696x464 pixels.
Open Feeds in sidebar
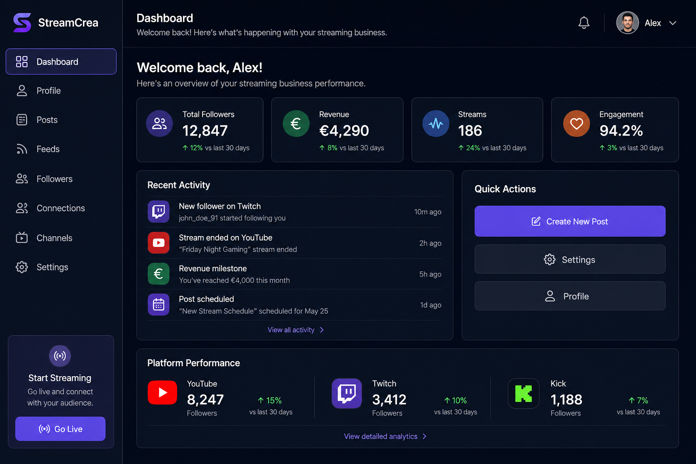tap(61, 149)
